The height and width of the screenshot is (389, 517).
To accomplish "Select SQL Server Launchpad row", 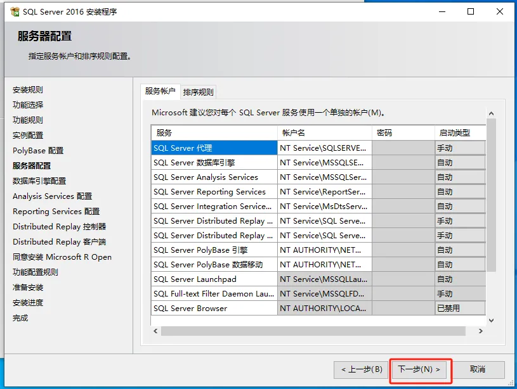I will click(214, 279).
